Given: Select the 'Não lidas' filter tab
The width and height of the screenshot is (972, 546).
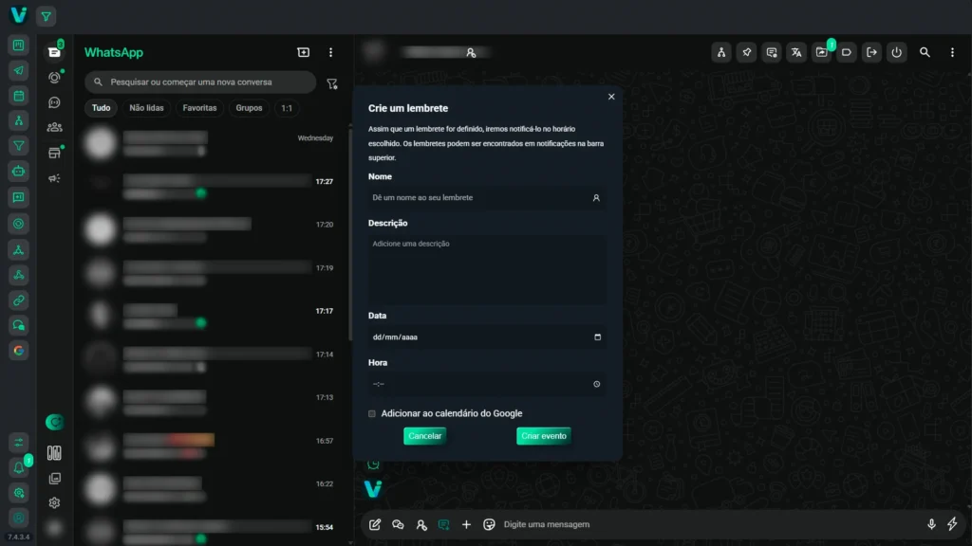Looking at the screenshot, I should tap(146, 108).
